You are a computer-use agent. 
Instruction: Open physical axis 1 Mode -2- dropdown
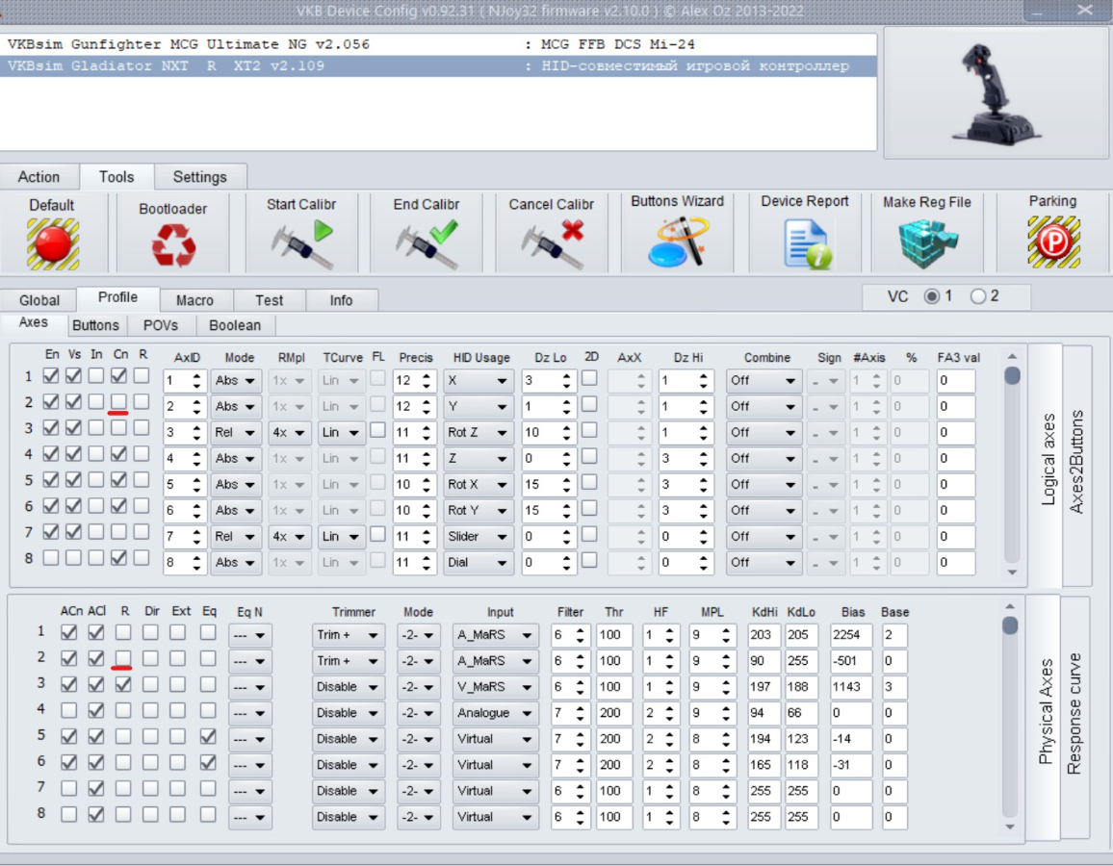418,635
